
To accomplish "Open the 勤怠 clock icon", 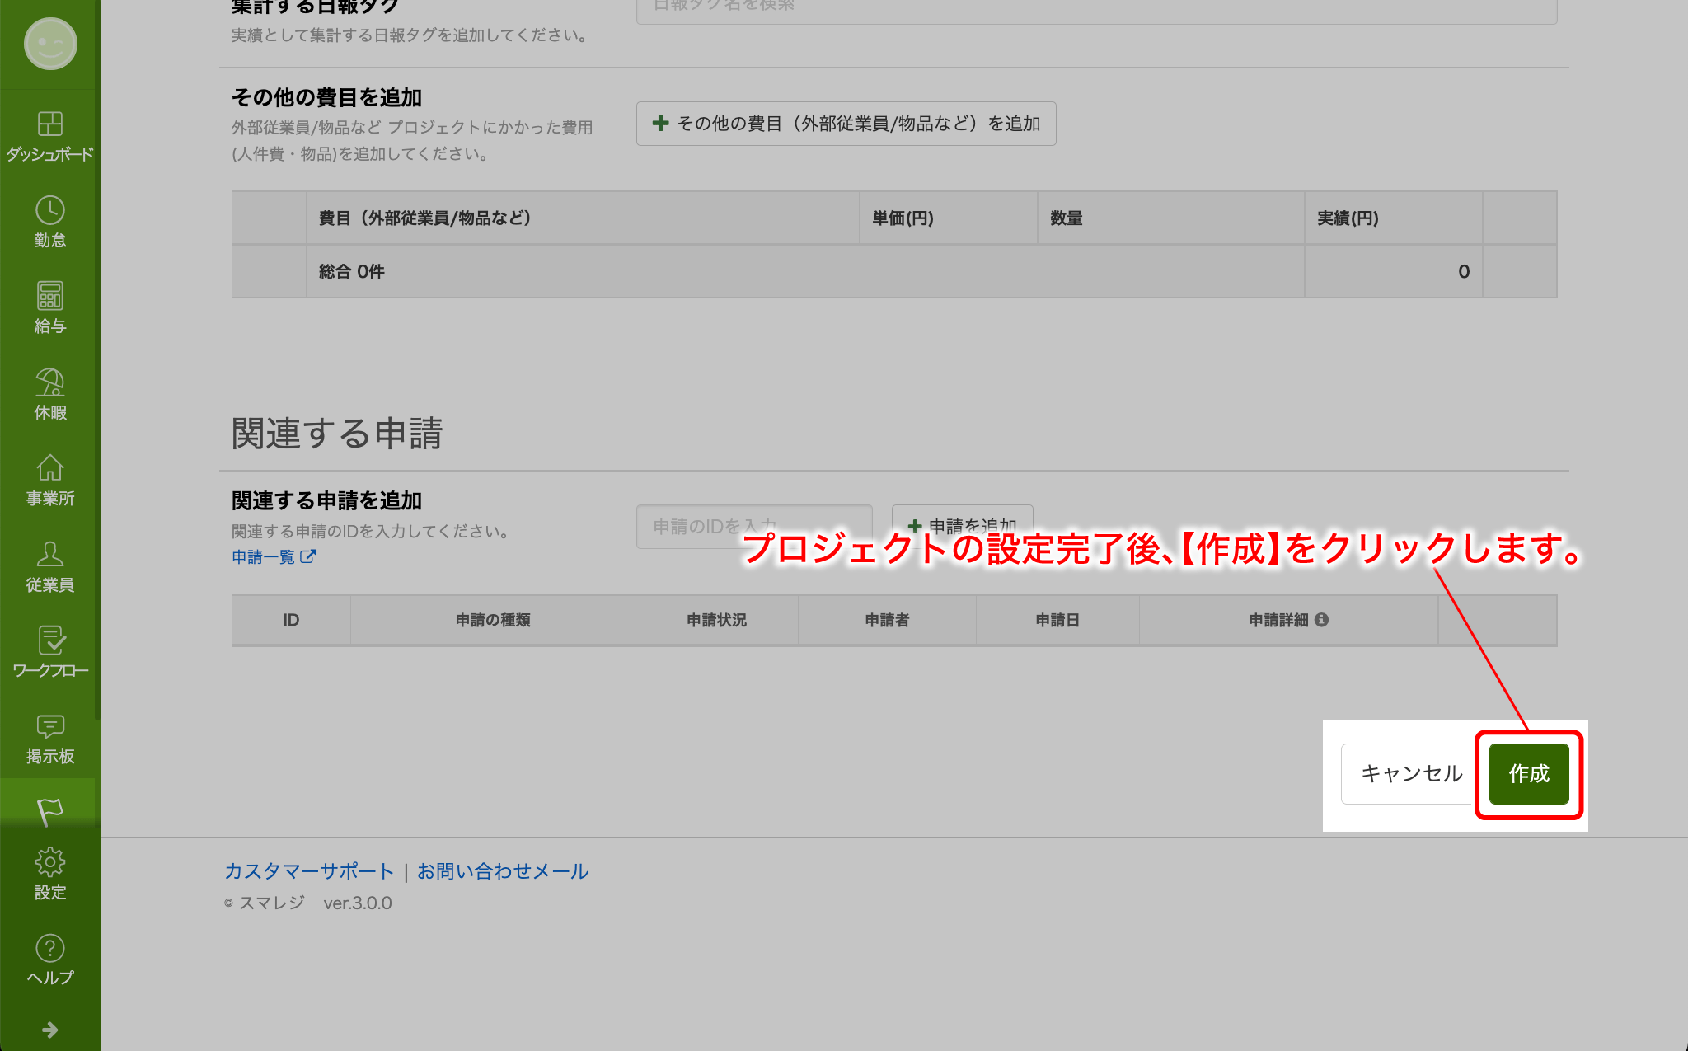I will (x=49, y=211).
